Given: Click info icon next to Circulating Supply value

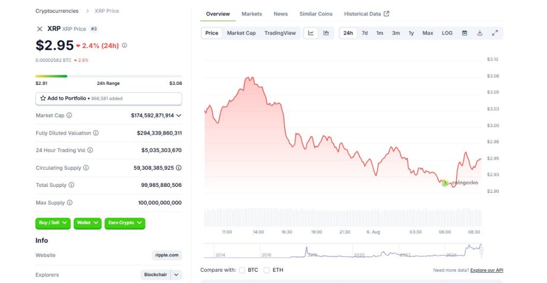Looking at the screenshot, I should click(x=178, y=168).
